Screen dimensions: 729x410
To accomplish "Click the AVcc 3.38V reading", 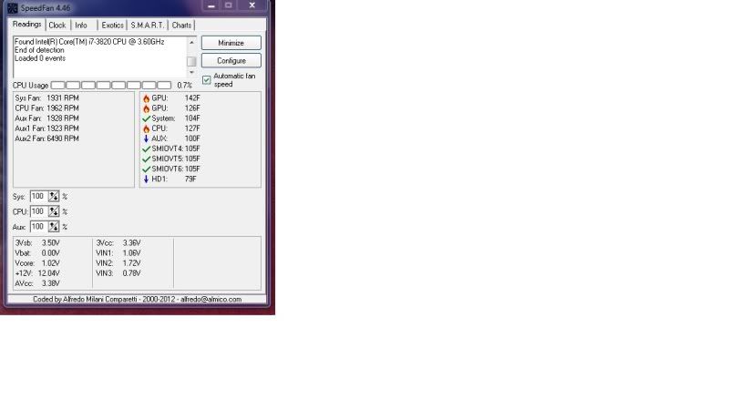I will click(x=37, y=283).
